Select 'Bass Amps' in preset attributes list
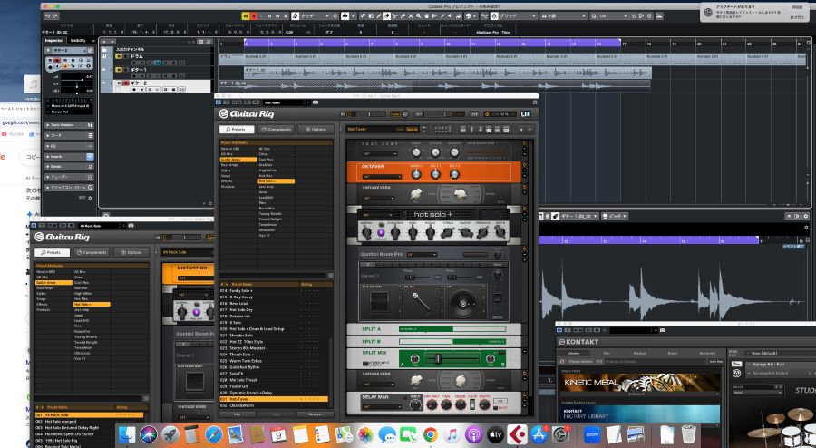Screen dimensions: 816x448 230,165
